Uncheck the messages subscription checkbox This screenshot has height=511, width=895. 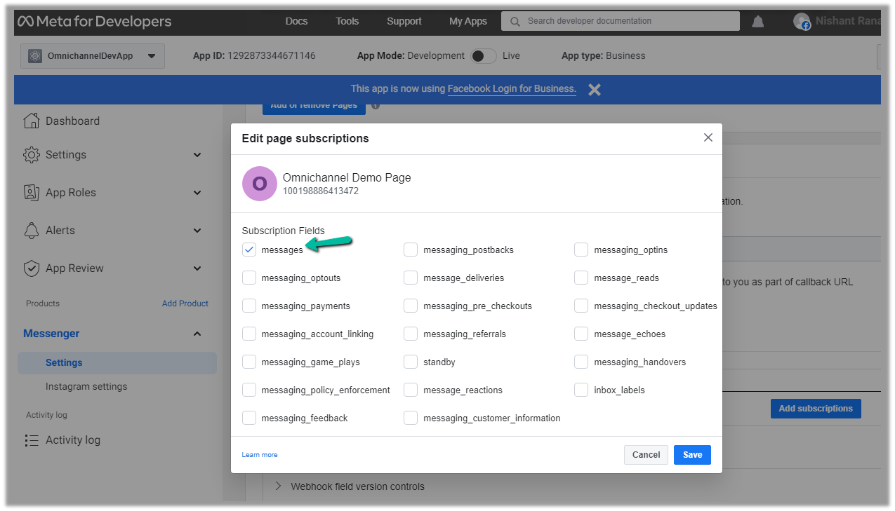249,250
